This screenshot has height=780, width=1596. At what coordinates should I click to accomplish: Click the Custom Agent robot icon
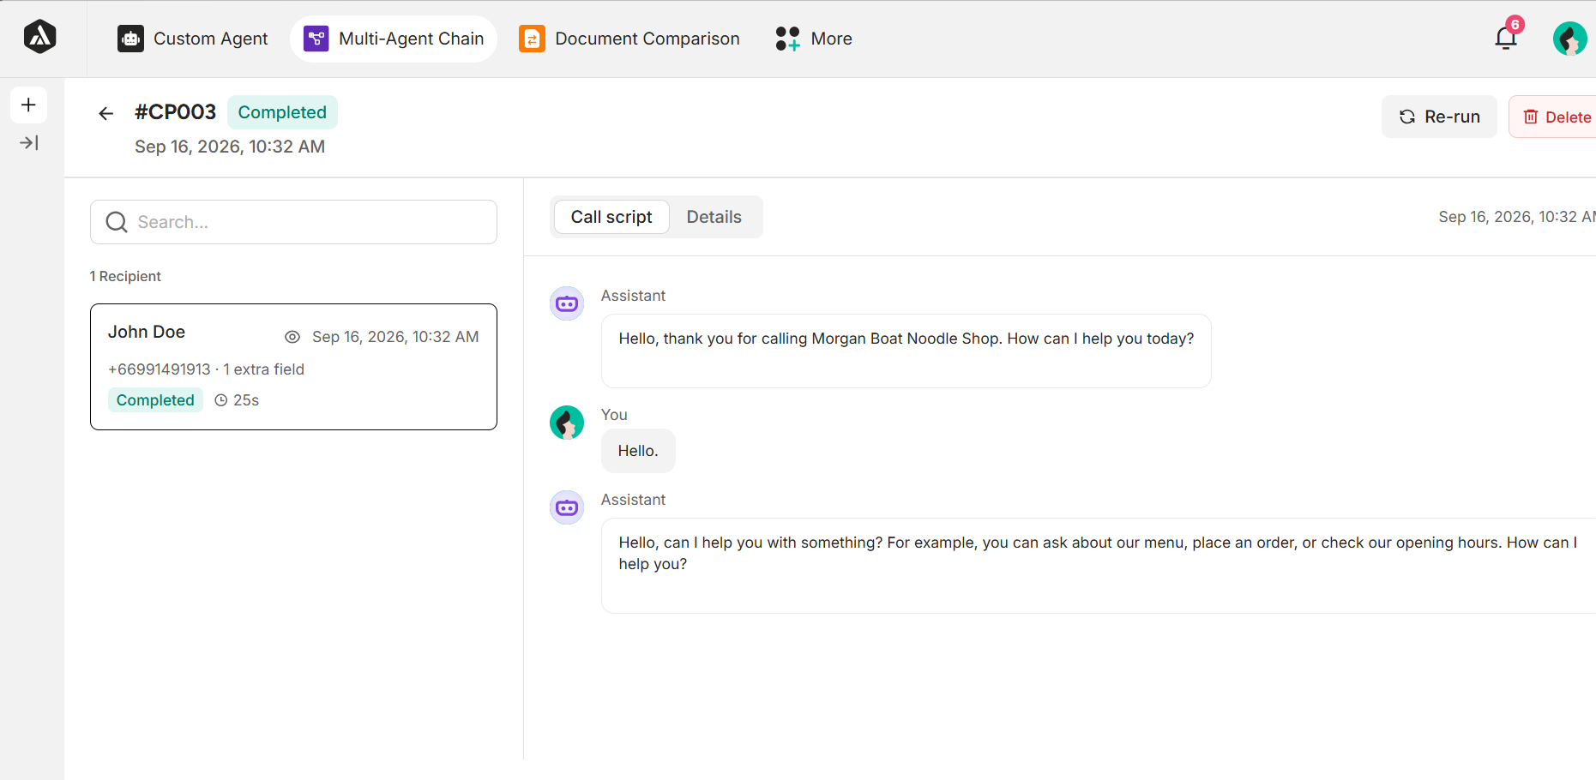130,39
